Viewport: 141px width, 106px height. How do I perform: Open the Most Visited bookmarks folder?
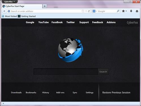[9, 16]
